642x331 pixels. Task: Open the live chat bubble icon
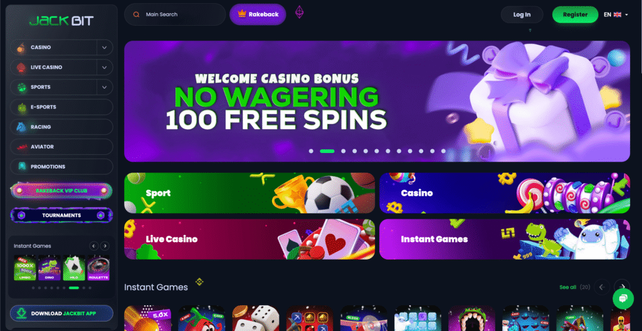[623, 298]
